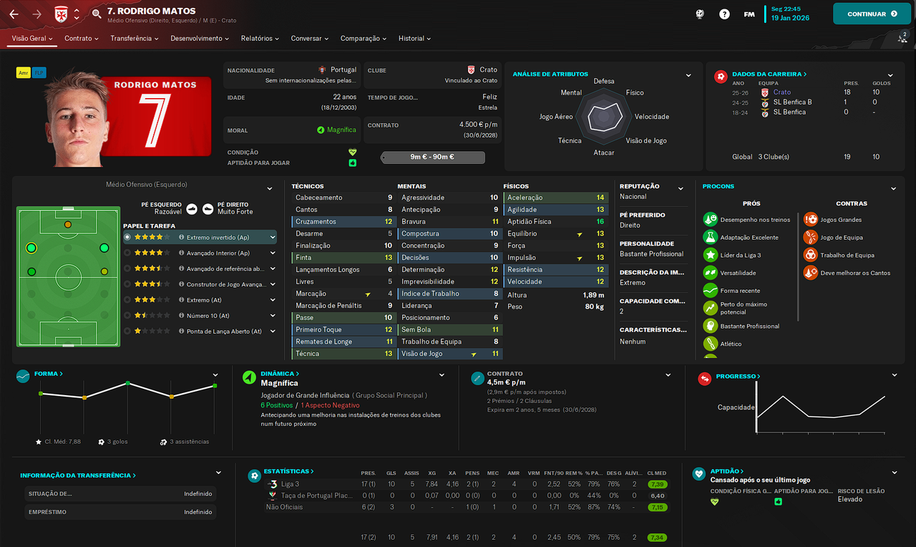Click the Dinâmica panel green icon
This screenshot has height=547, width=916.
point(248,376)
